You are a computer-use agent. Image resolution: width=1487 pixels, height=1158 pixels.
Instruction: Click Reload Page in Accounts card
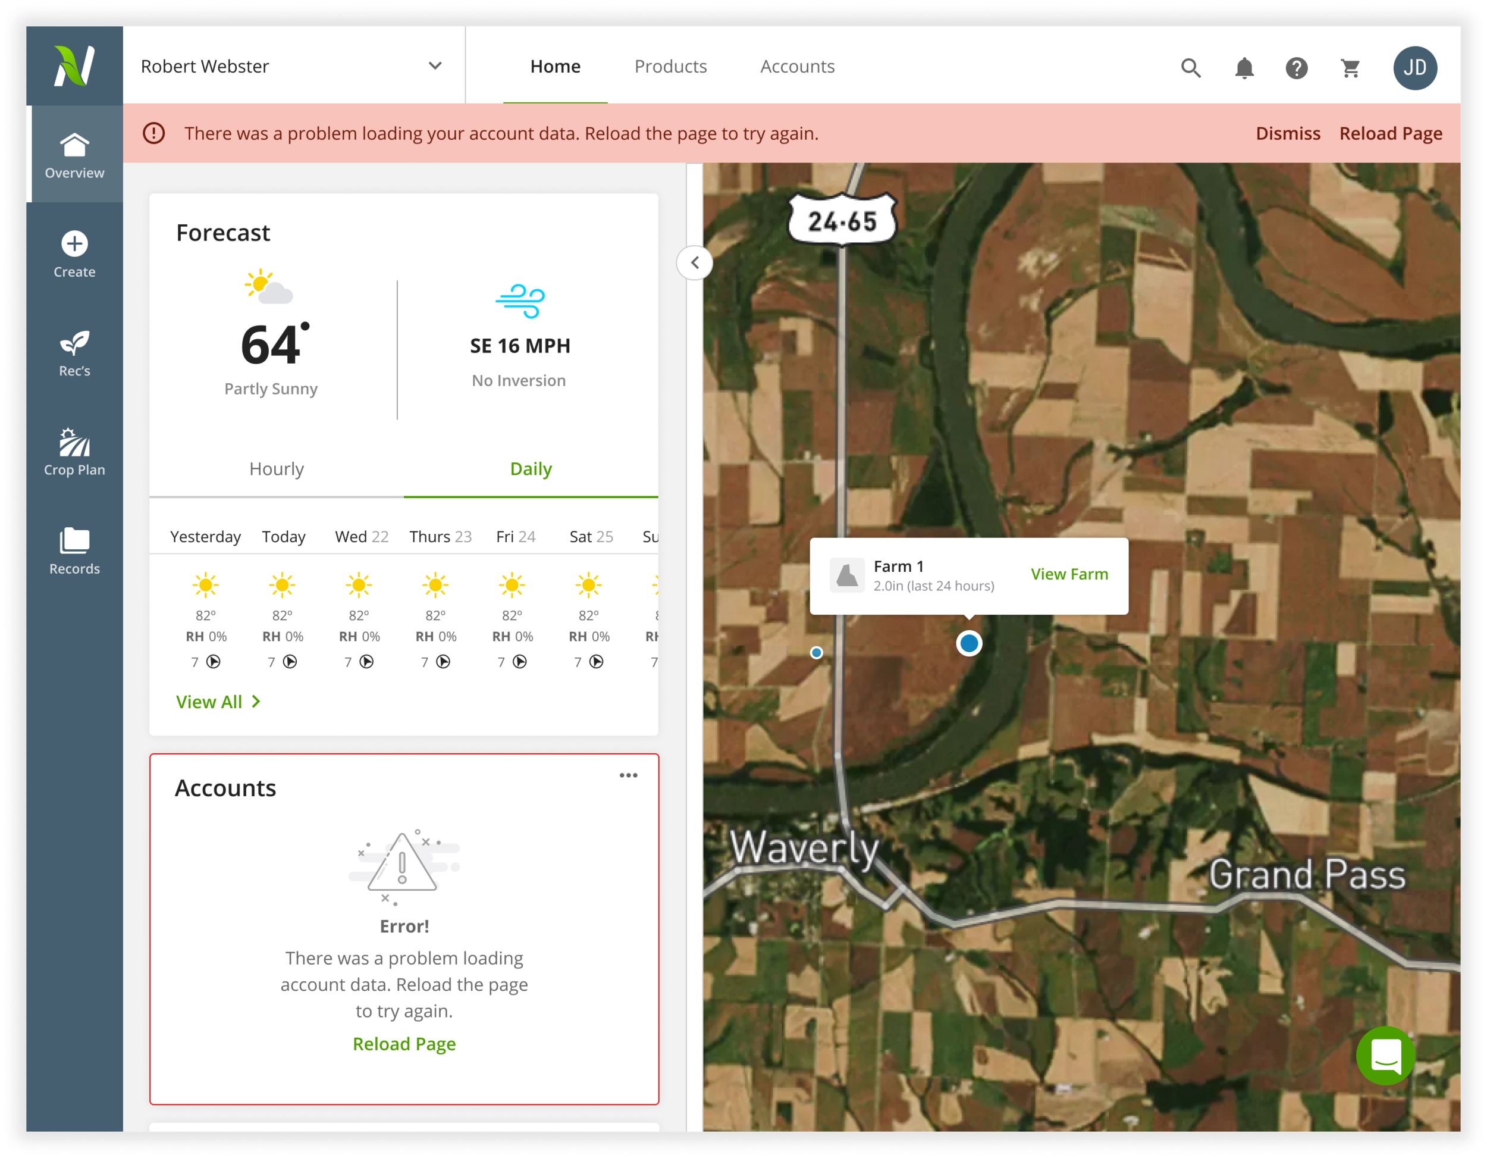click(404, 1044)
